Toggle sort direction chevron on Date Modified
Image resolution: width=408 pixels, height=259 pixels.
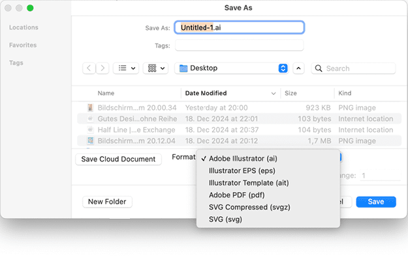coord(274,93)
